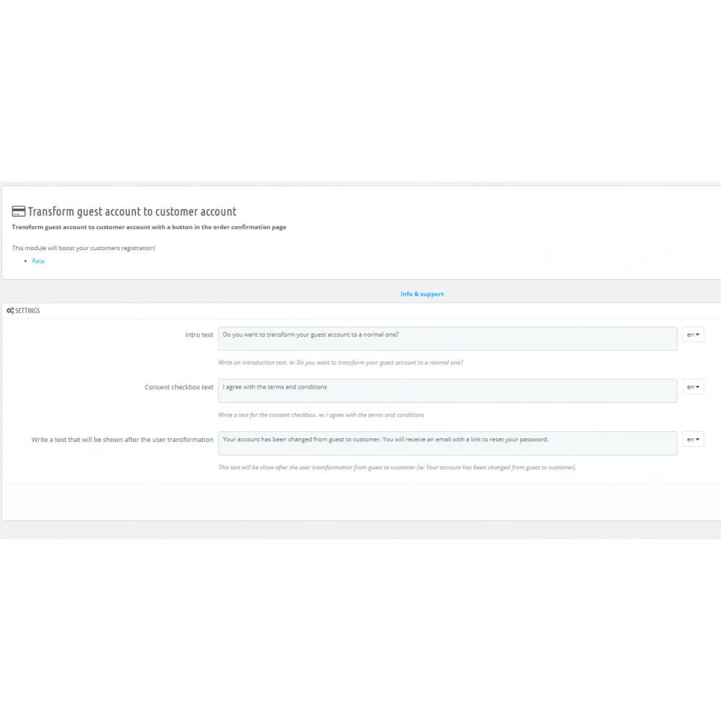Click the SETTINGS panel header text
Image resolution: width=721 pixels, height=721 pixels.
[x=27, y=311]
